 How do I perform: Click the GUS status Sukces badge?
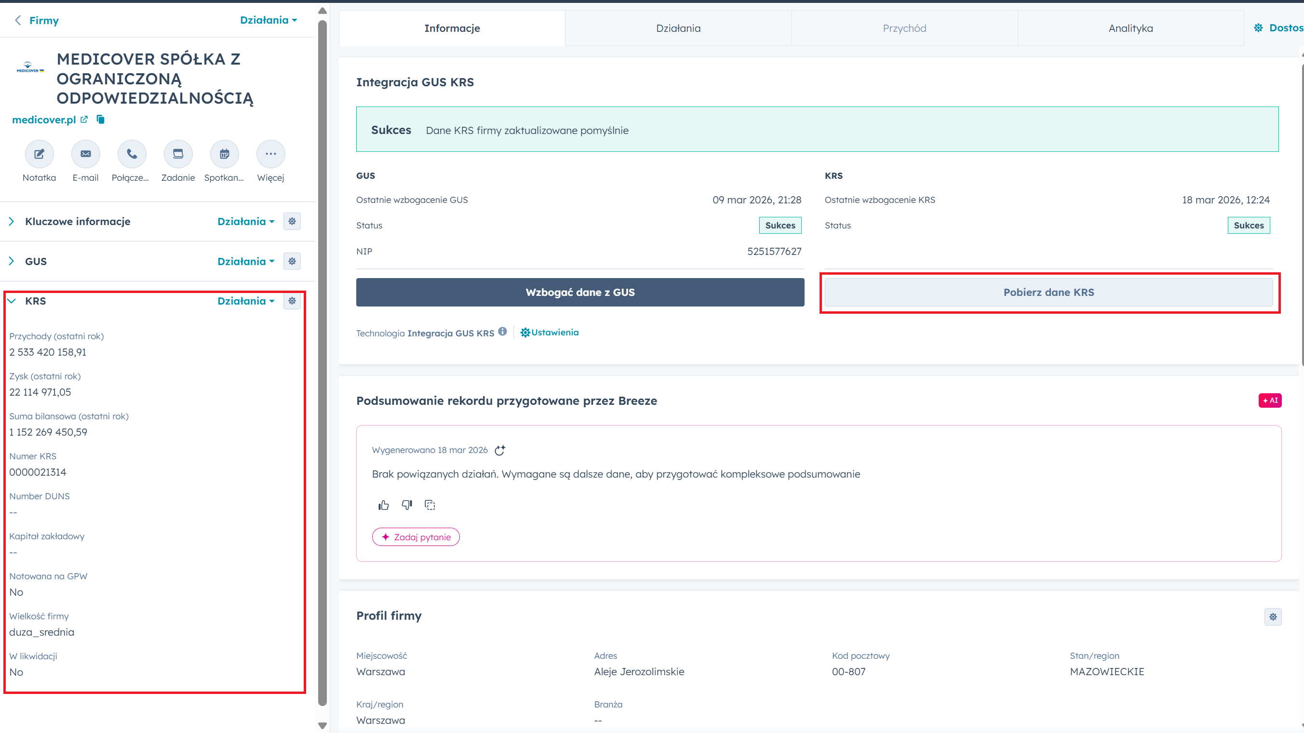(780, 225)
